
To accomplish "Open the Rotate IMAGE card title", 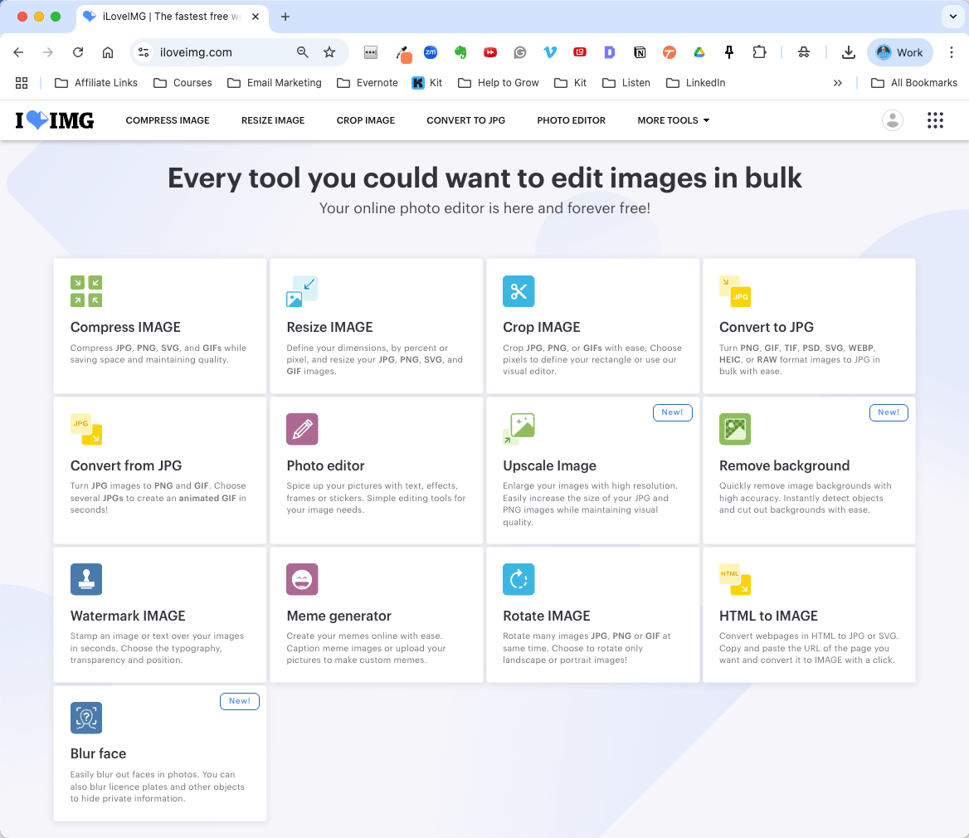I will pos(546,616).
